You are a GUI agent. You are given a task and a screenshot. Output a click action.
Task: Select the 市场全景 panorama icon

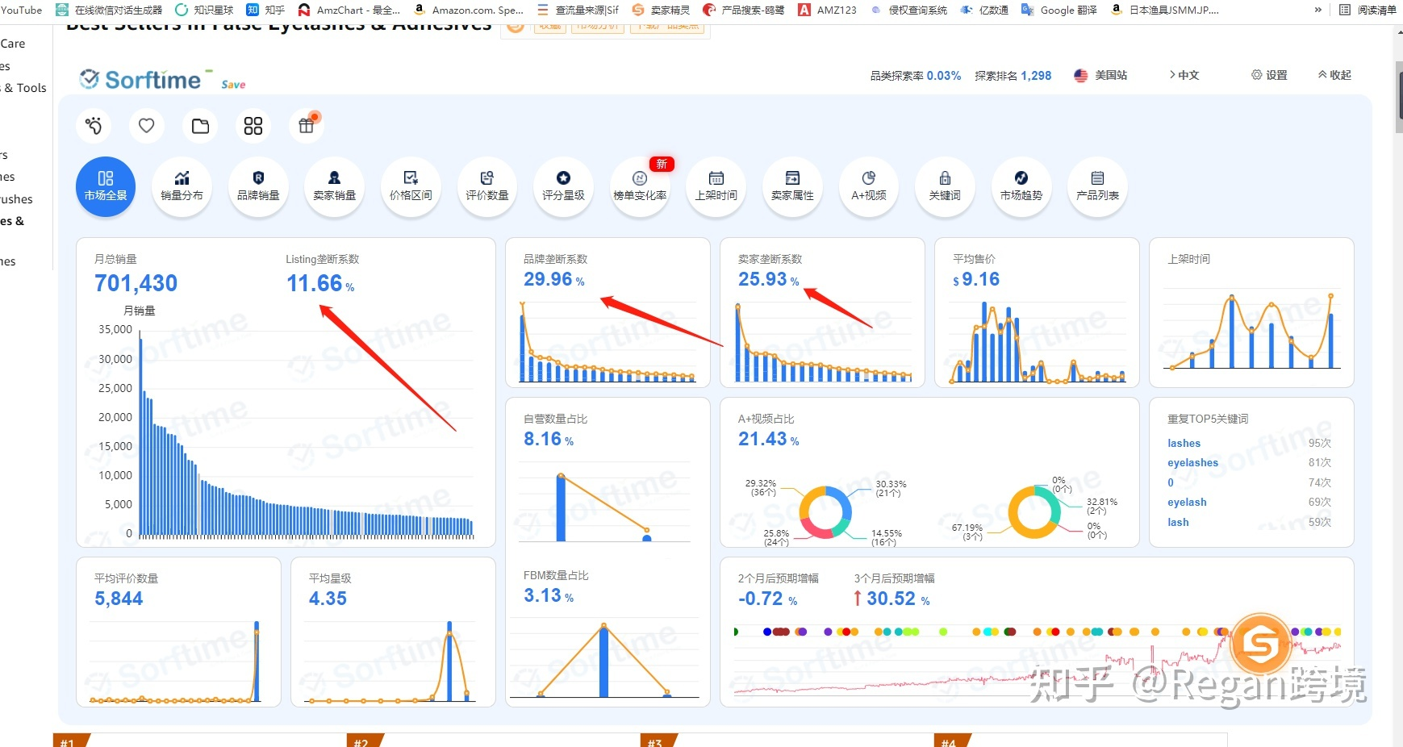click(x=105, y=186)
